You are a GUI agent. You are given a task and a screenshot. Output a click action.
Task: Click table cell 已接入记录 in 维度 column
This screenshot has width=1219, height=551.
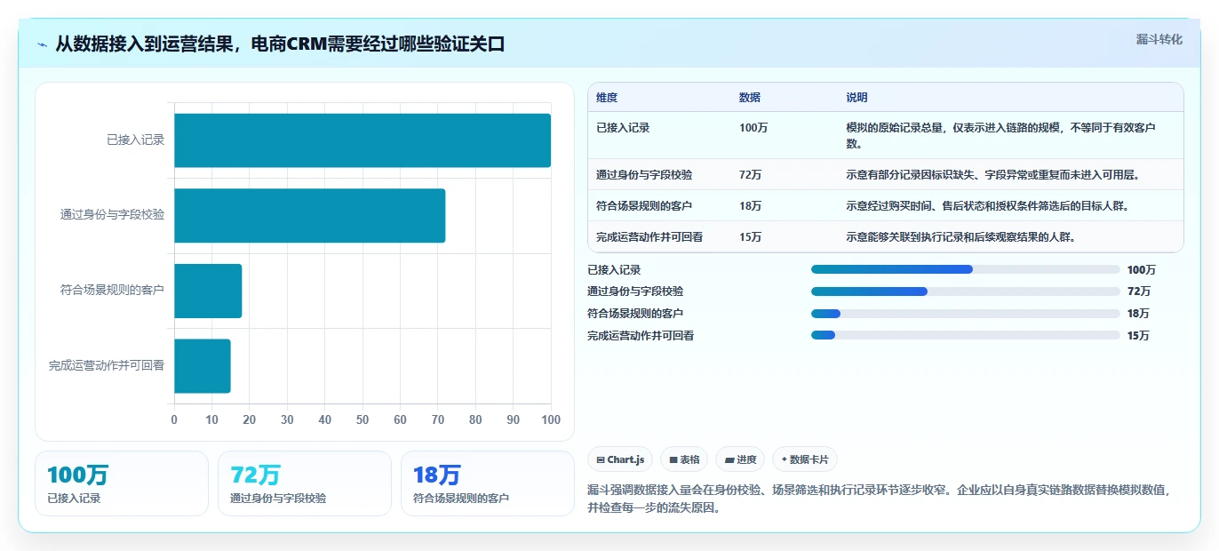[x=623, y=127]
